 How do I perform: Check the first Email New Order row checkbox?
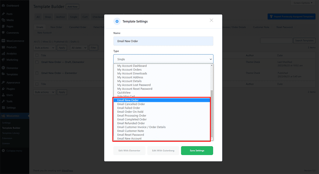click(x=37, y=62)
